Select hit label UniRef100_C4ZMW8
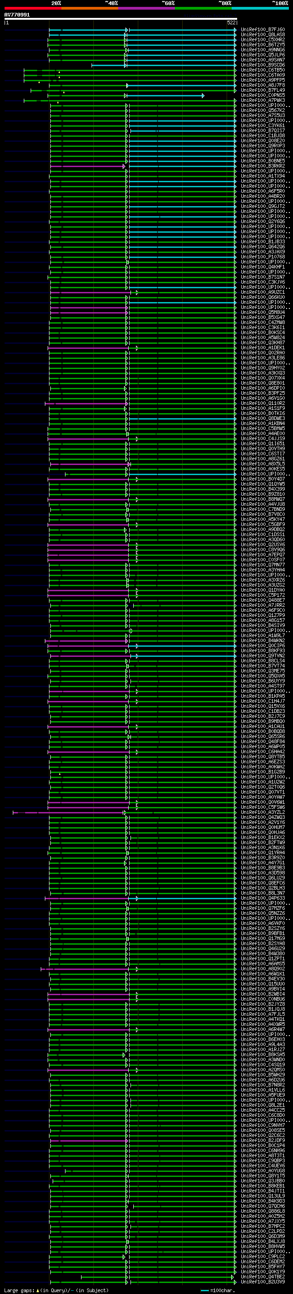 click(263, 322)
